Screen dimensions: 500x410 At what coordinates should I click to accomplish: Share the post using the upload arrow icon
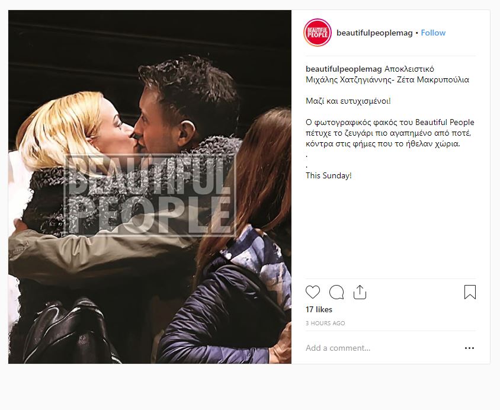tap(360, 292)
